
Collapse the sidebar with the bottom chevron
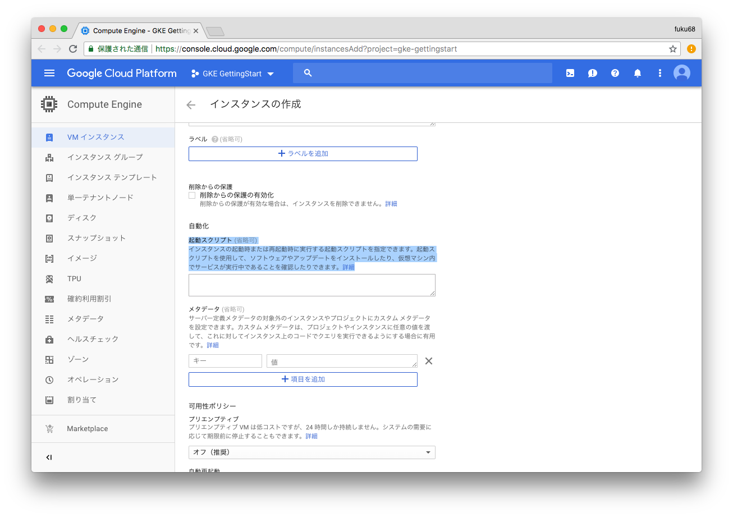tap(49, 457)
